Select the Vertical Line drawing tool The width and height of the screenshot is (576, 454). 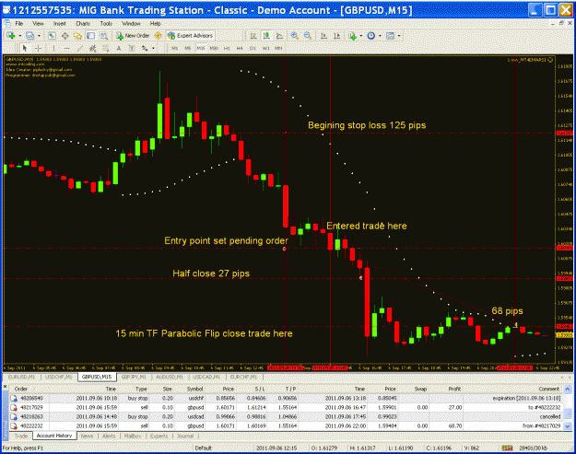tap(53, 48)
